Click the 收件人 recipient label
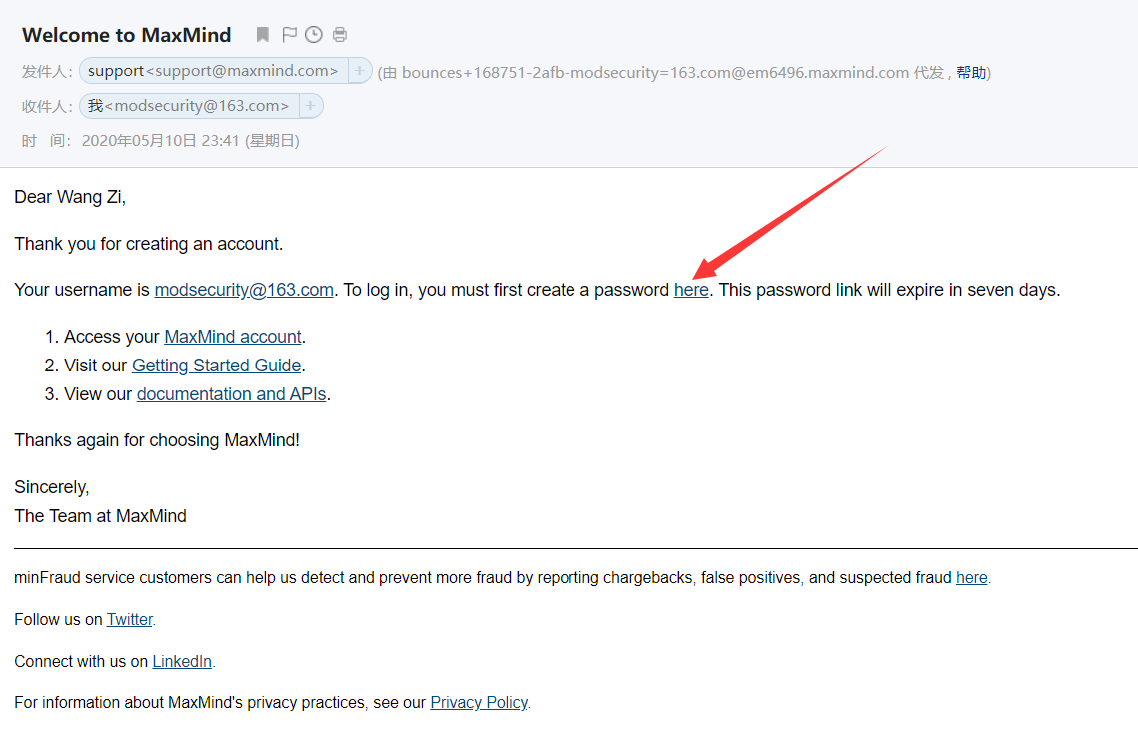Screen dimensions: 1138x737 pos(46,107)
